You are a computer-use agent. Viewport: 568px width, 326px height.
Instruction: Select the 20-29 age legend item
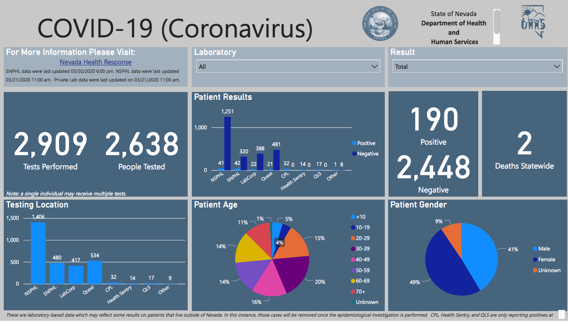[x=360, y=238]
